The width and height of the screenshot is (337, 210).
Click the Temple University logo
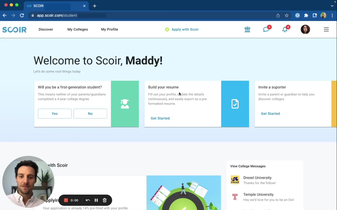tap(235, 197)
